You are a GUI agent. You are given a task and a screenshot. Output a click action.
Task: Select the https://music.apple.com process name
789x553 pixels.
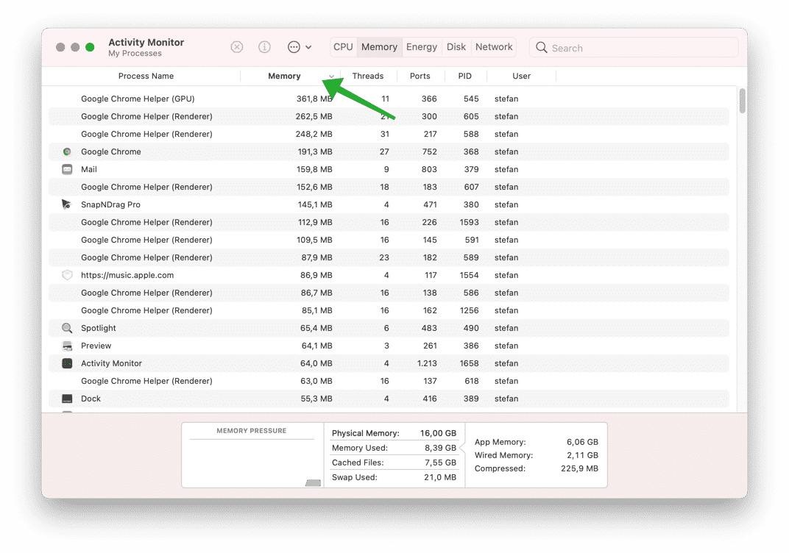pos(127,275)
